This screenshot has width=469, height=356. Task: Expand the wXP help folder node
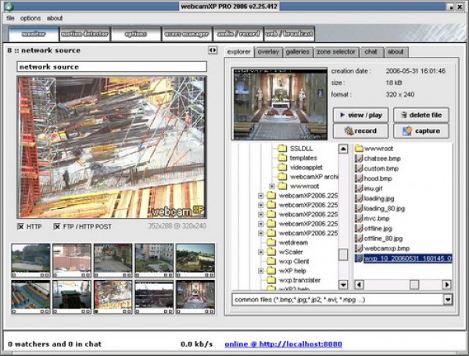pos(260,271)
